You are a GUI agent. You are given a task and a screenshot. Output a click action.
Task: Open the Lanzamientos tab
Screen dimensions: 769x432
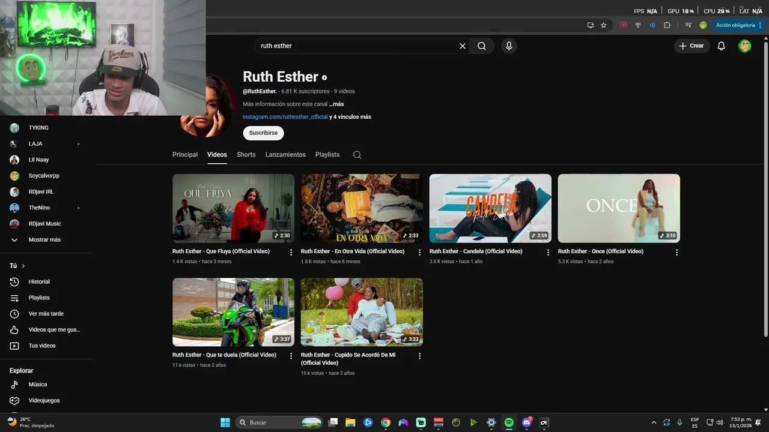point(285,155)
